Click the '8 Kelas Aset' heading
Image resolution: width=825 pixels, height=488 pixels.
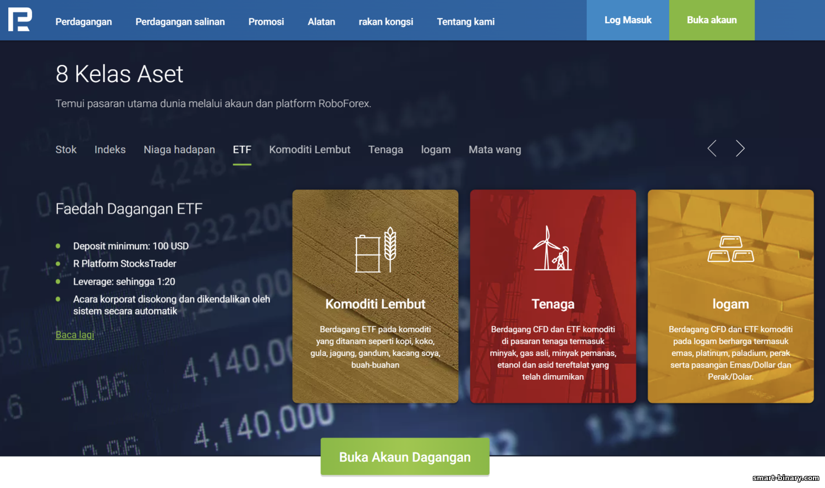[x=119, y=74]
